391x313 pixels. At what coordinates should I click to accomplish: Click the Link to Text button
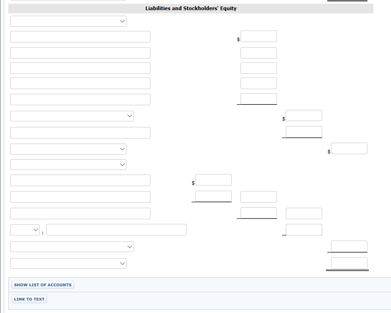click(x=29, y=299)
